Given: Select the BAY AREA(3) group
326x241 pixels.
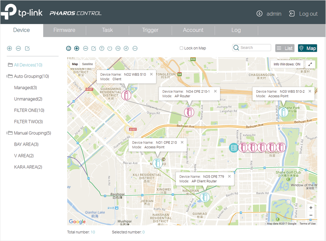Looking at the screenshot, I should [x=26, y=144].
